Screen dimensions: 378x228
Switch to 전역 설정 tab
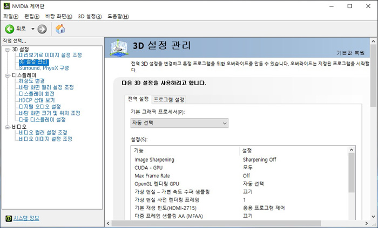138,99
